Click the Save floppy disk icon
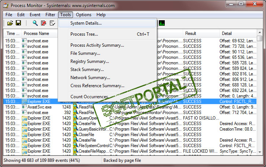Image resolution: width=266 pixels, height=167 pixels. click(18, 23)
